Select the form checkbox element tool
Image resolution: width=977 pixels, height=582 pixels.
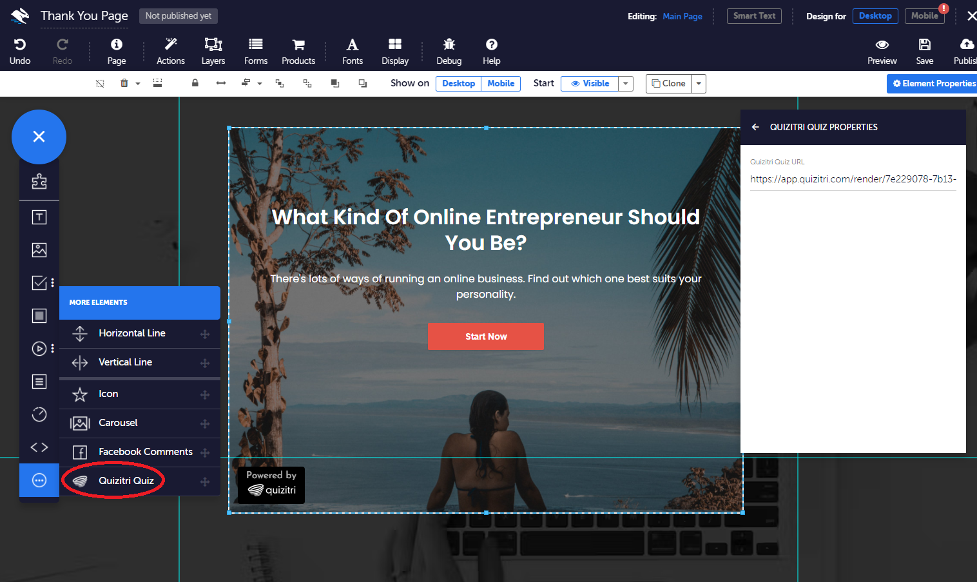tap(39, 282)
